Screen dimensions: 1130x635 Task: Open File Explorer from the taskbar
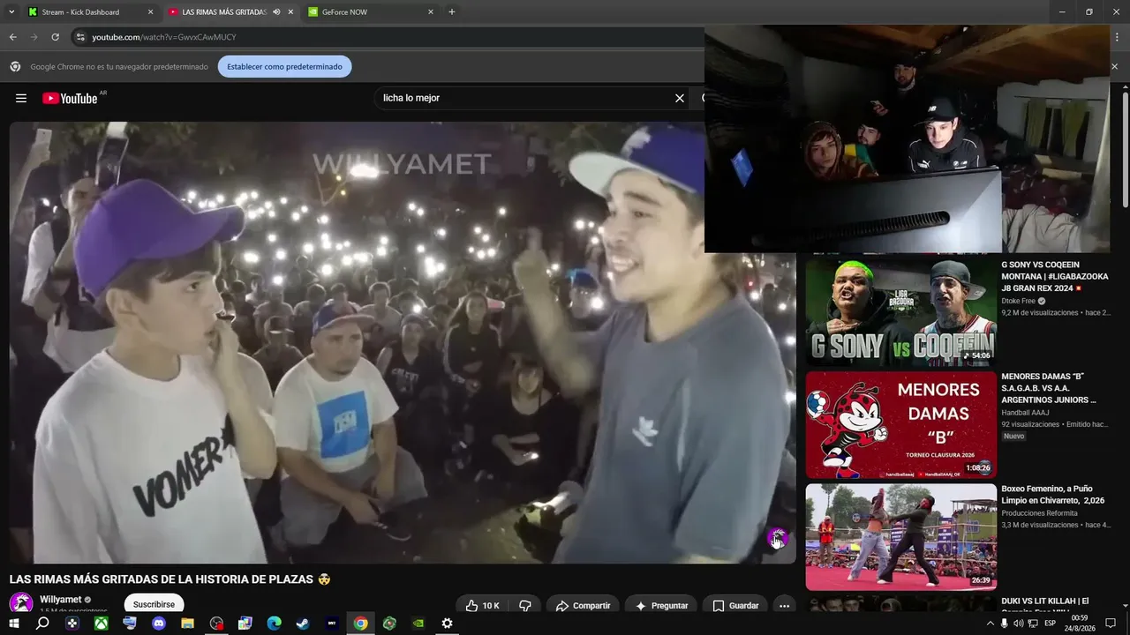click(187, 624)
